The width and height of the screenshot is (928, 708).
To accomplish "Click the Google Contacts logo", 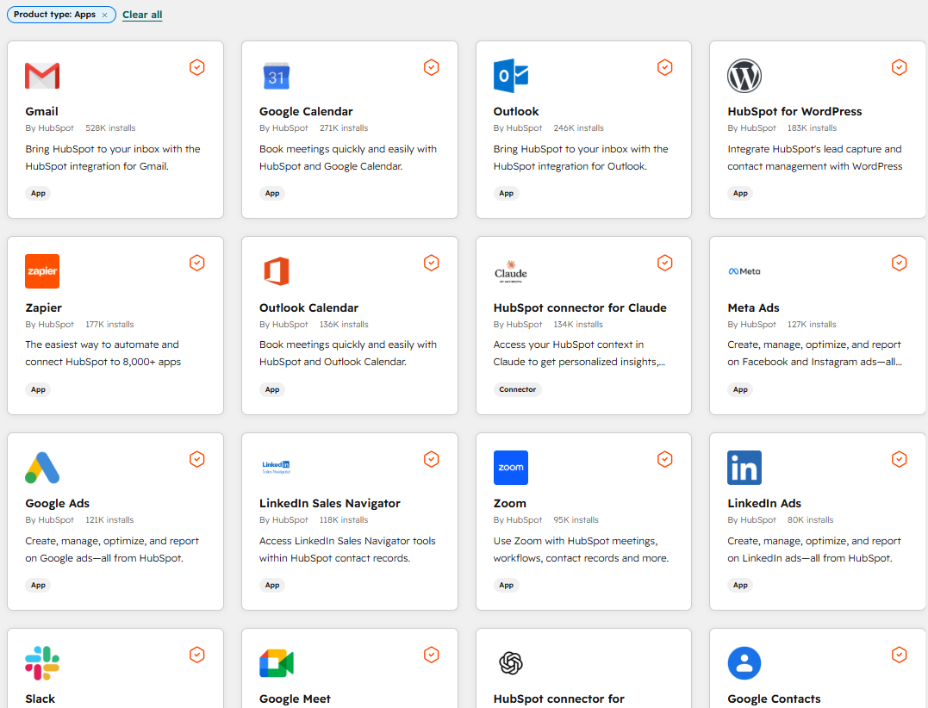I will point(744,663).
